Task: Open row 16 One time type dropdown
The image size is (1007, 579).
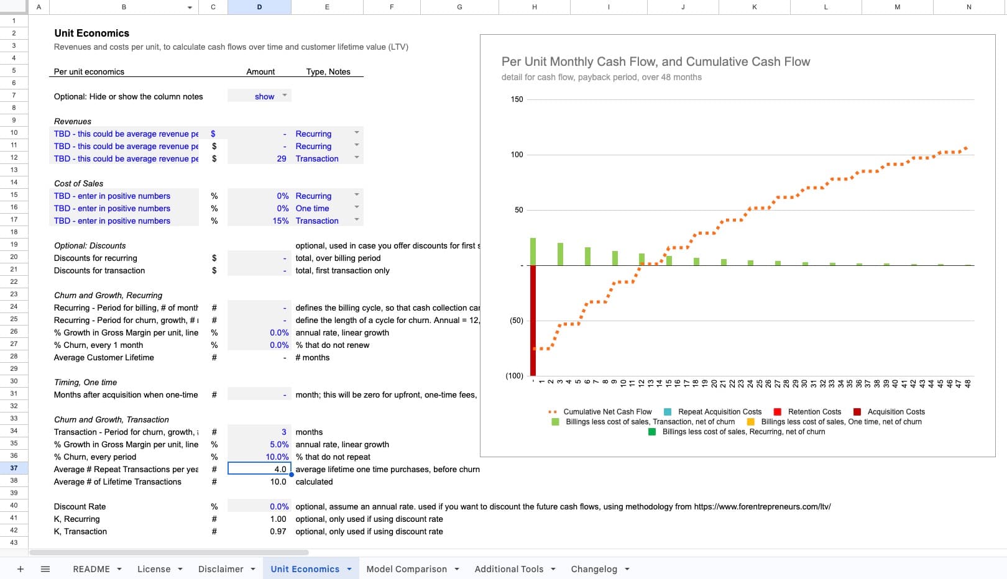Action: pyautogui.click(x=357, y=207)
